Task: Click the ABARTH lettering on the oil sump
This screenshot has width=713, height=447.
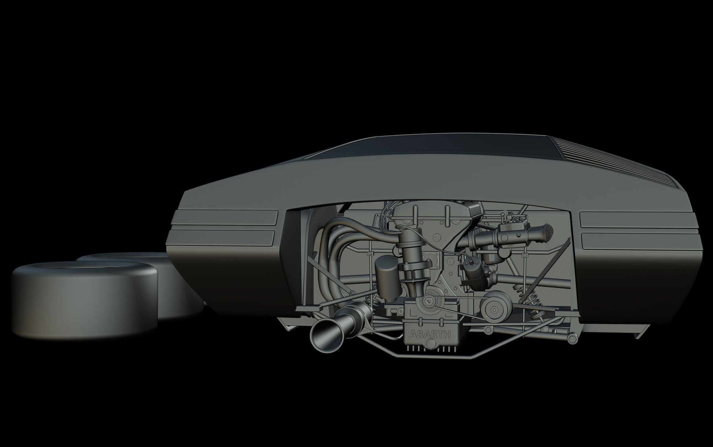Action: pyautogui.click(x=431, y=335)
